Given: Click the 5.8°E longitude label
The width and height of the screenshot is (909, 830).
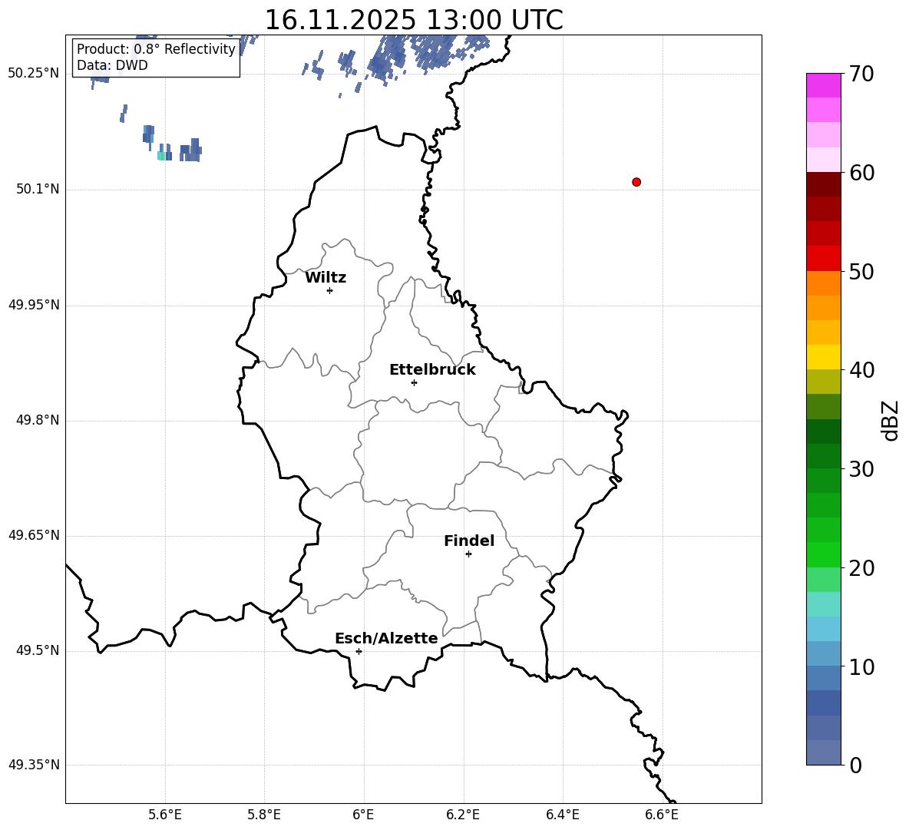Looking at the screenshot, I should [264, 815].
